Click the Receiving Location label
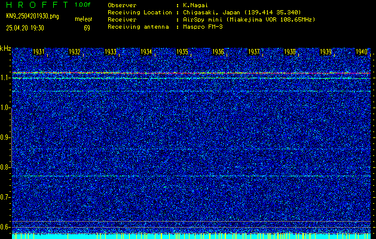Viewport: 376px width, 239px height. point(140,13)
